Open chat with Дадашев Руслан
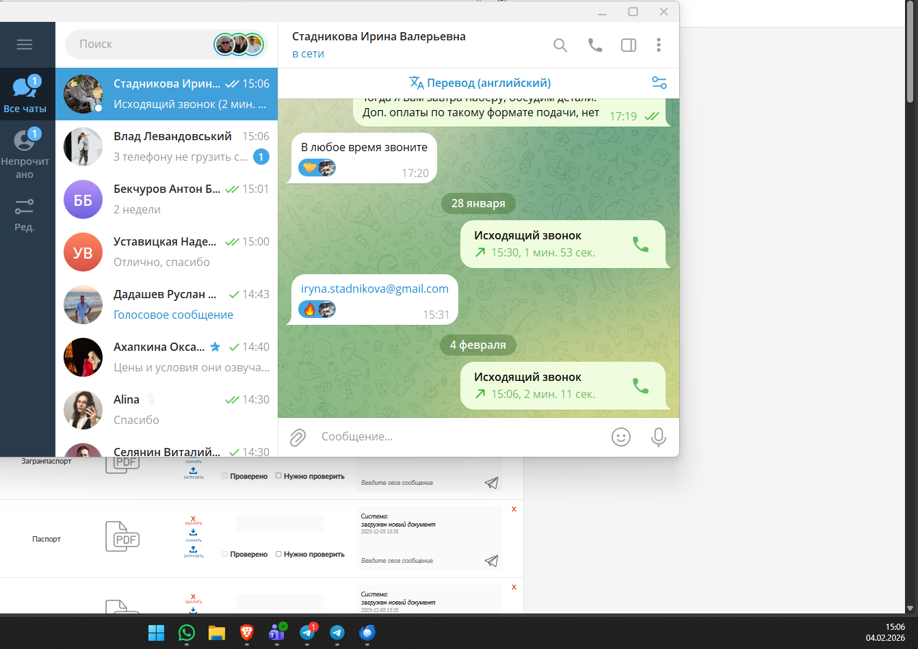 point(166,304)
